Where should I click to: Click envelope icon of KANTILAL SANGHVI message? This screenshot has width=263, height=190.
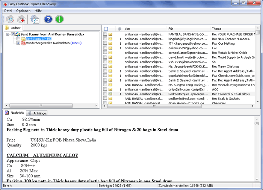click(x=110, y=34)
